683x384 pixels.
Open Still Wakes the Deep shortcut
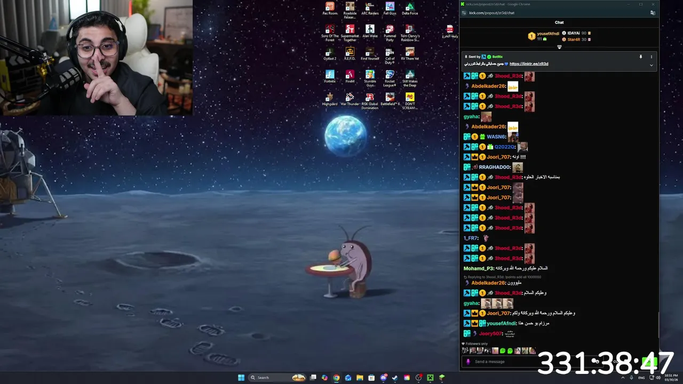coord(410,78)
